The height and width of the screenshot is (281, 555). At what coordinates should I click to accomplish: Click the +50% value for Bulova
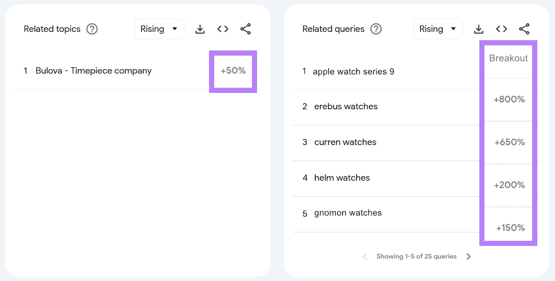point(233,71)
